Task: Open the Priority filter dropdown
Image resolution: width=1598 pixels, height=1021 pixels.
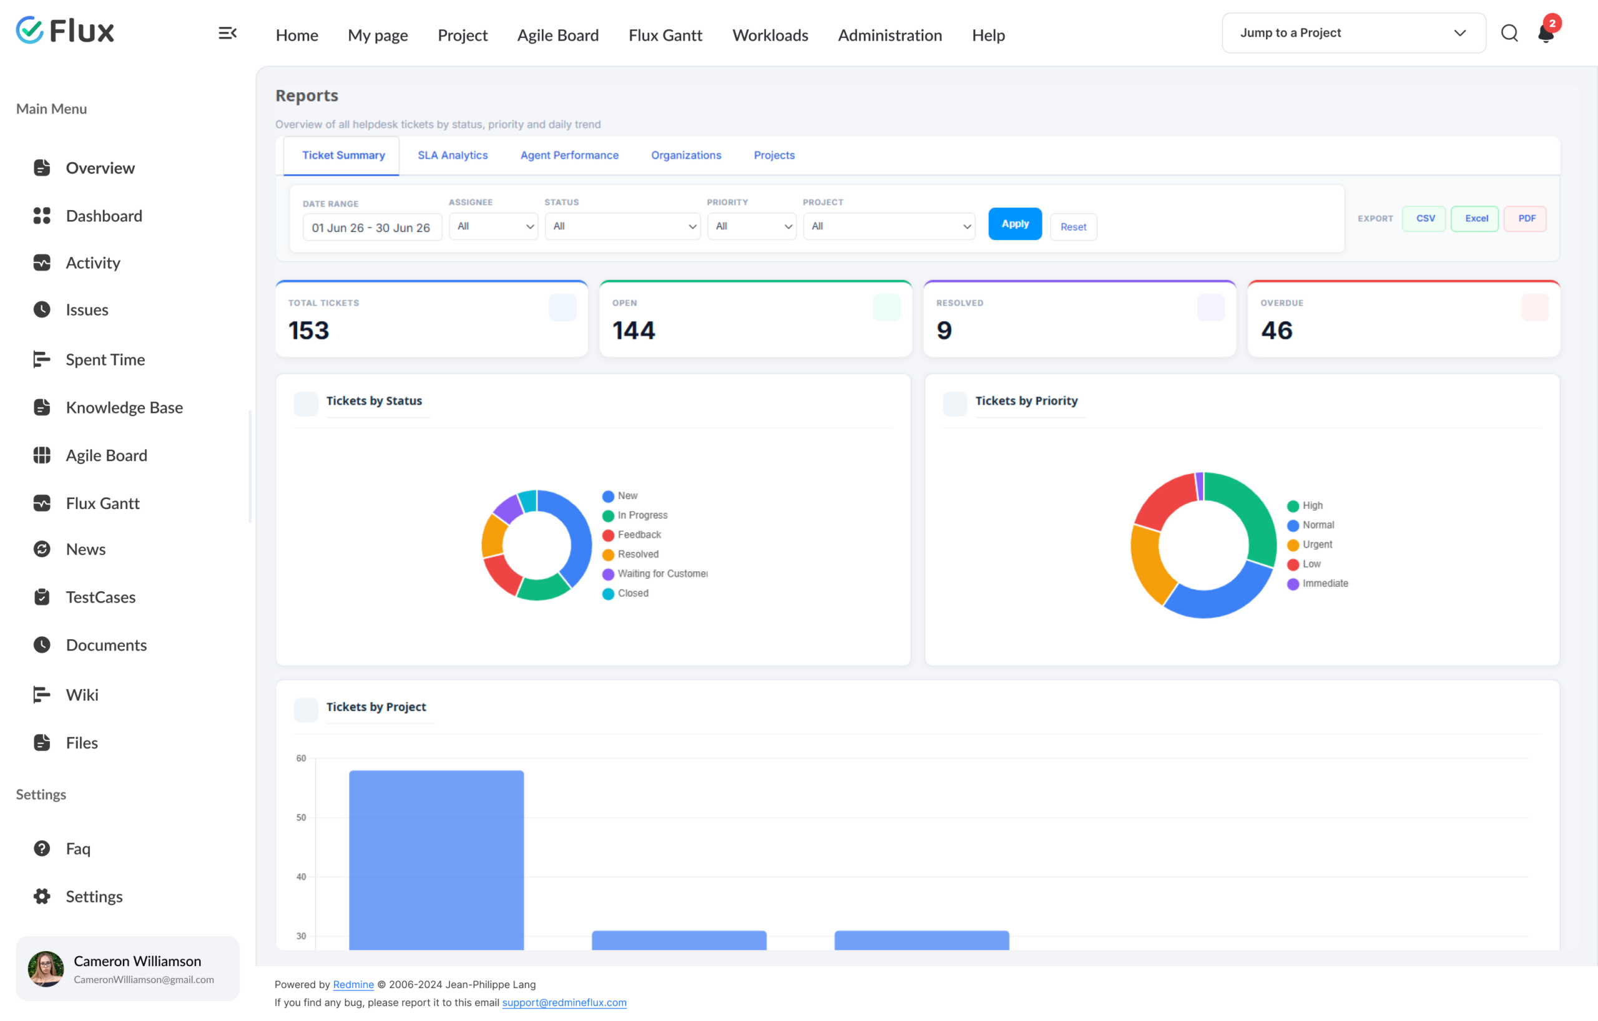Action: point(752,226)
